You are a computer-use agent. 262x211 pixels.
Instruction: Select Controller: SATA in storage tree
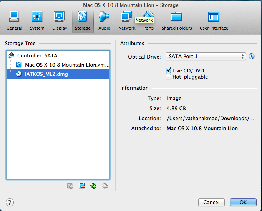click(x=58, y=55)
